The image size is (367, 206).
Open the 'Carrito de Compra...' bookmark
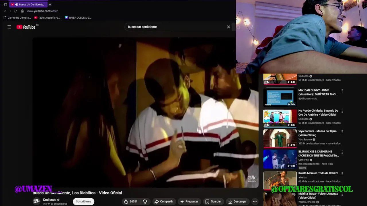[x=17, y=18]
